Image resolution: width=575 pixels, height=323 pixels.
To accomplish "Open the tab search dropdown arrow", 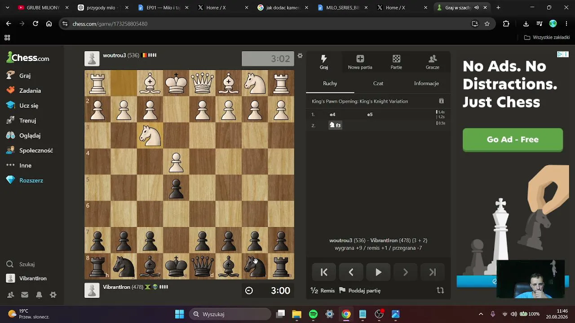I will click(7, 8).
